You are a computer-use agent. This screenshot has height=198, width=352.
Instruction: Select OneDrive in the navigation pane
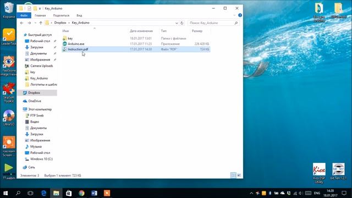(35, 101)
